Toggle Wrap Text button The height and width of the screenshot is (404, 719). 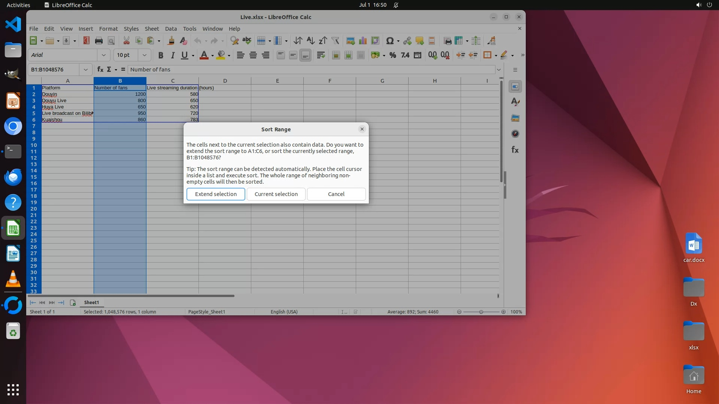pyautogui.click(x=321, y=55)
